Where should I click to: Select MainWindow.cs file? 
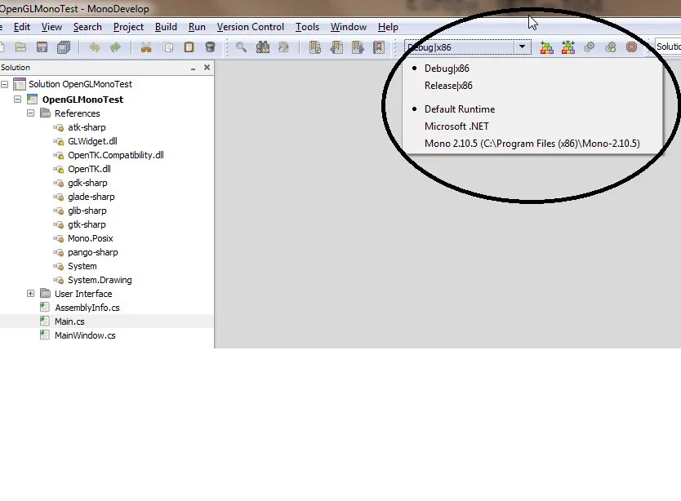click(85, 335)
